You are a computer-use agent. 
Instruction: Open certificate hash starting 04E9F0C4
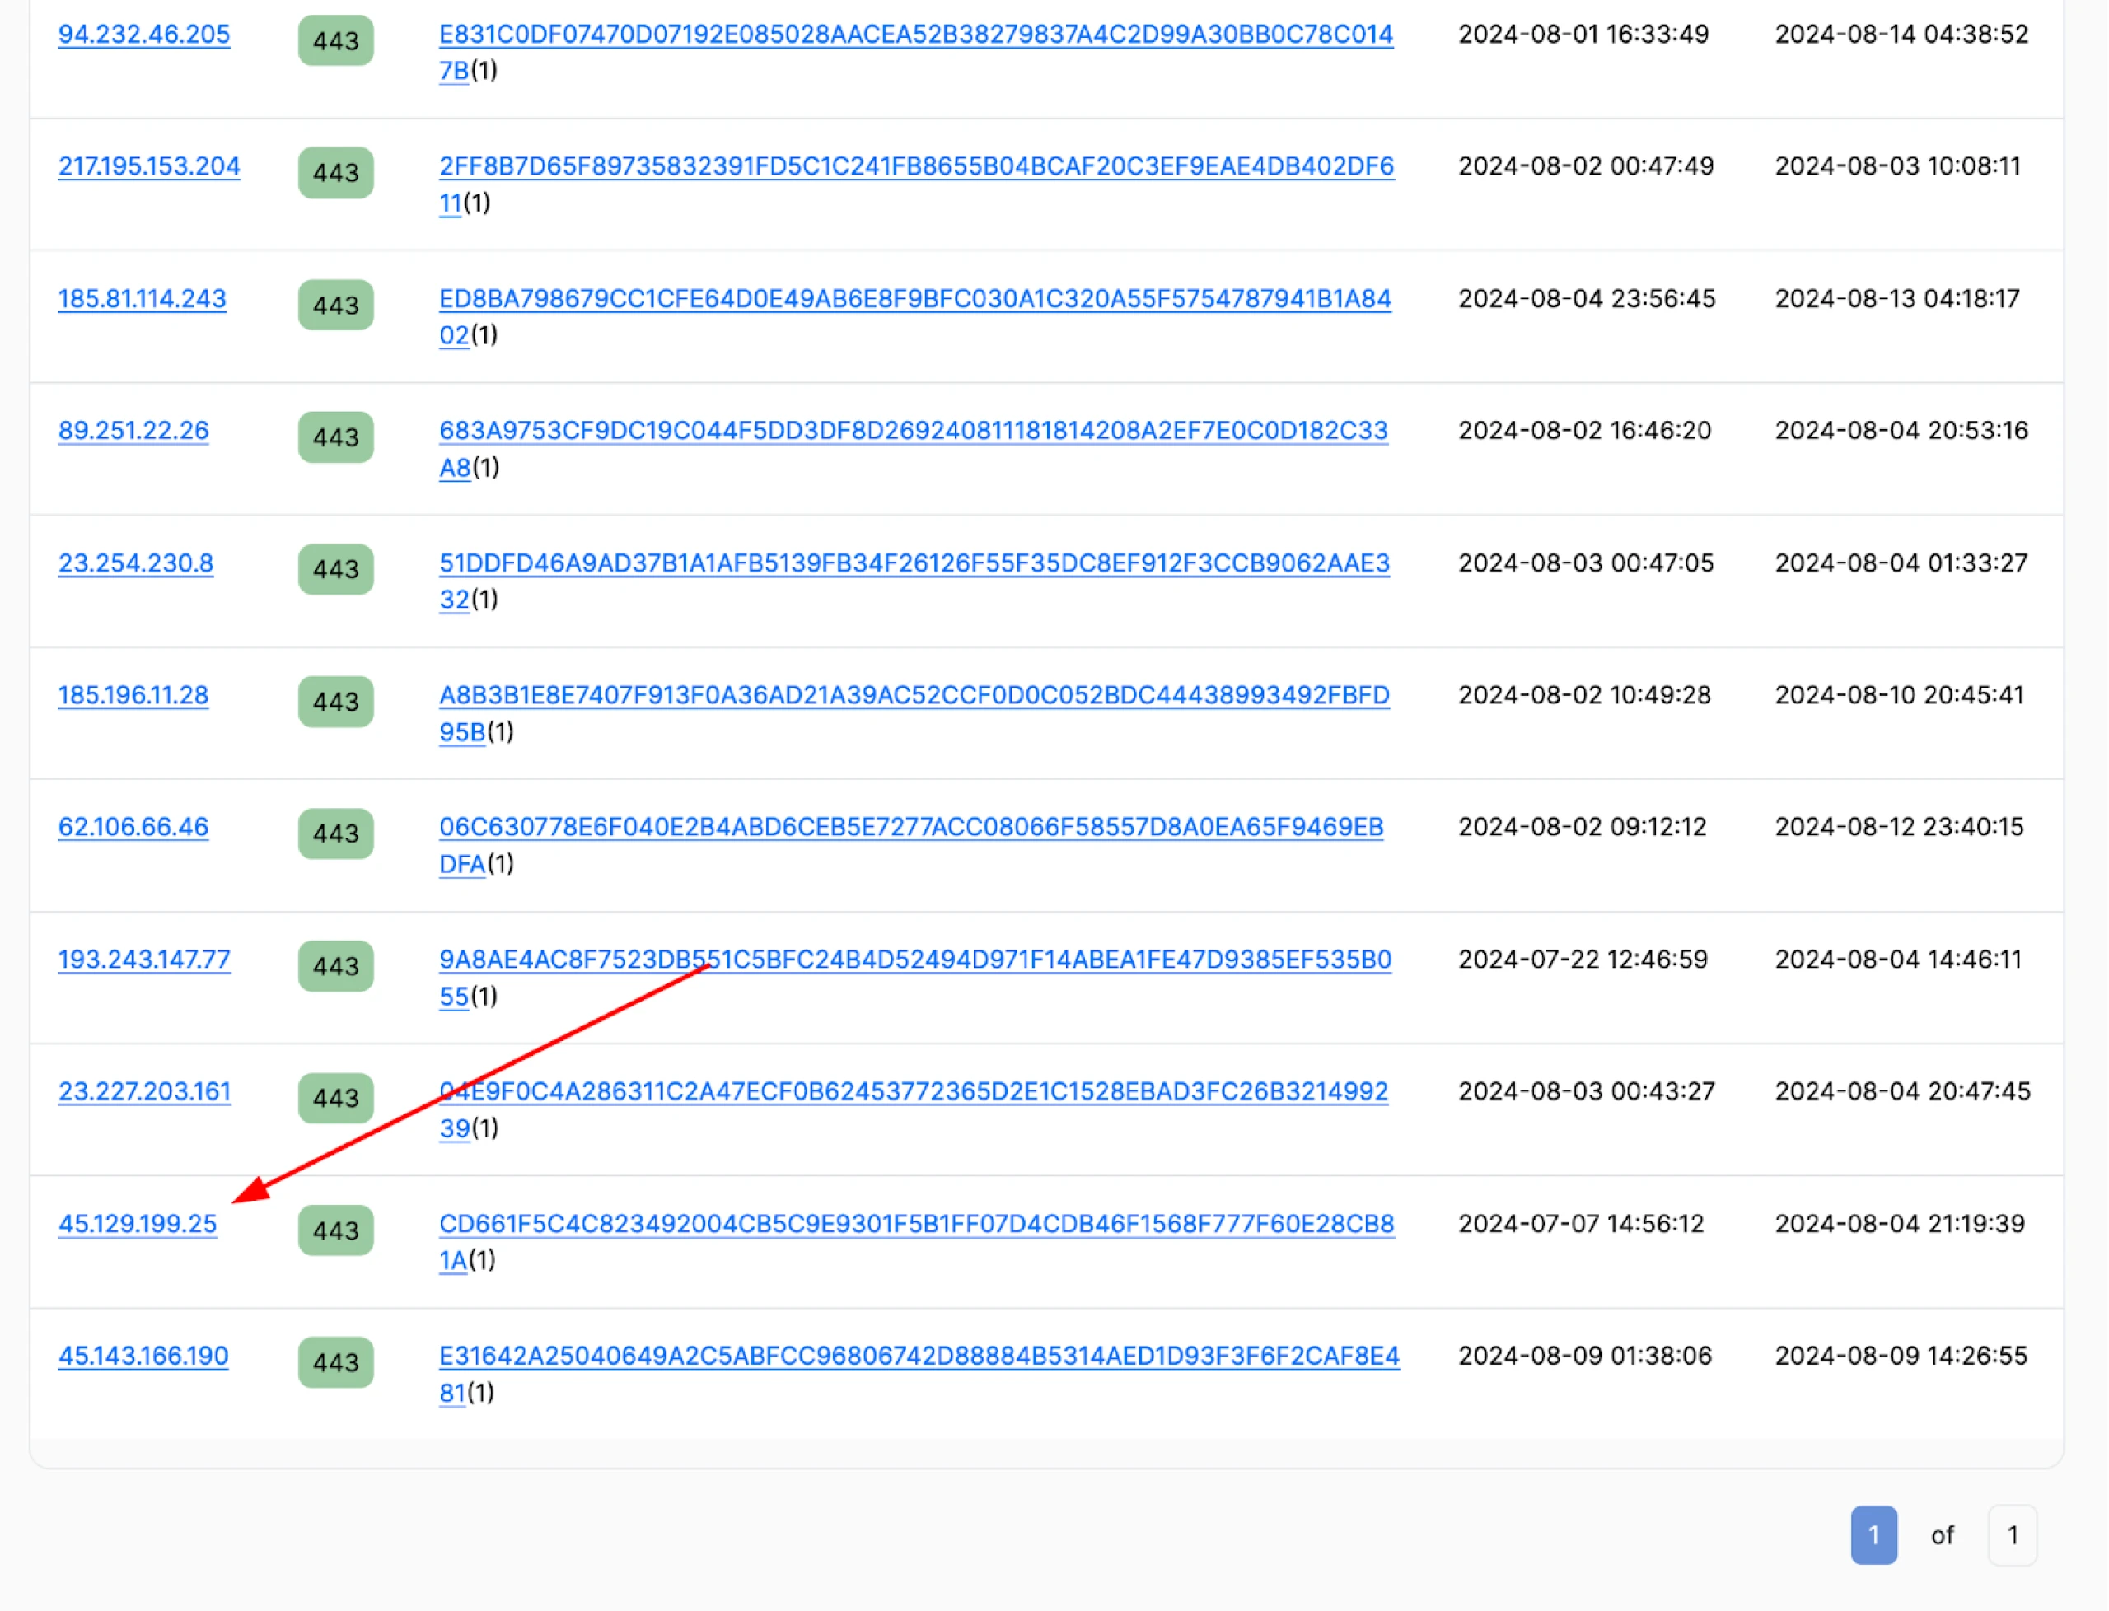(x=913, y=1110)
